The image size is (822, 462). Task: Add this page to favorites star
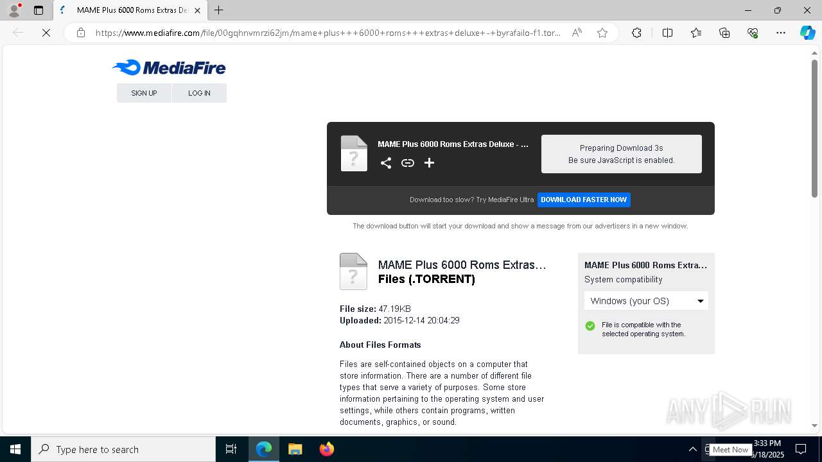tap(602, 33)
